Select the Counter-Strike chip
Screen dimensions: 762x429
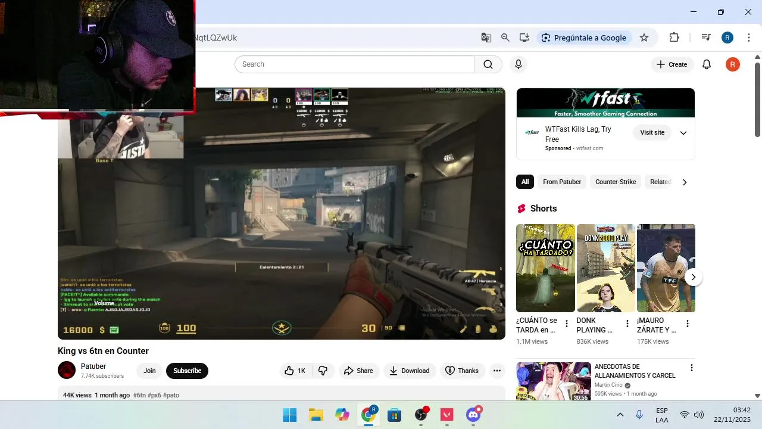(x=616, y=182)
